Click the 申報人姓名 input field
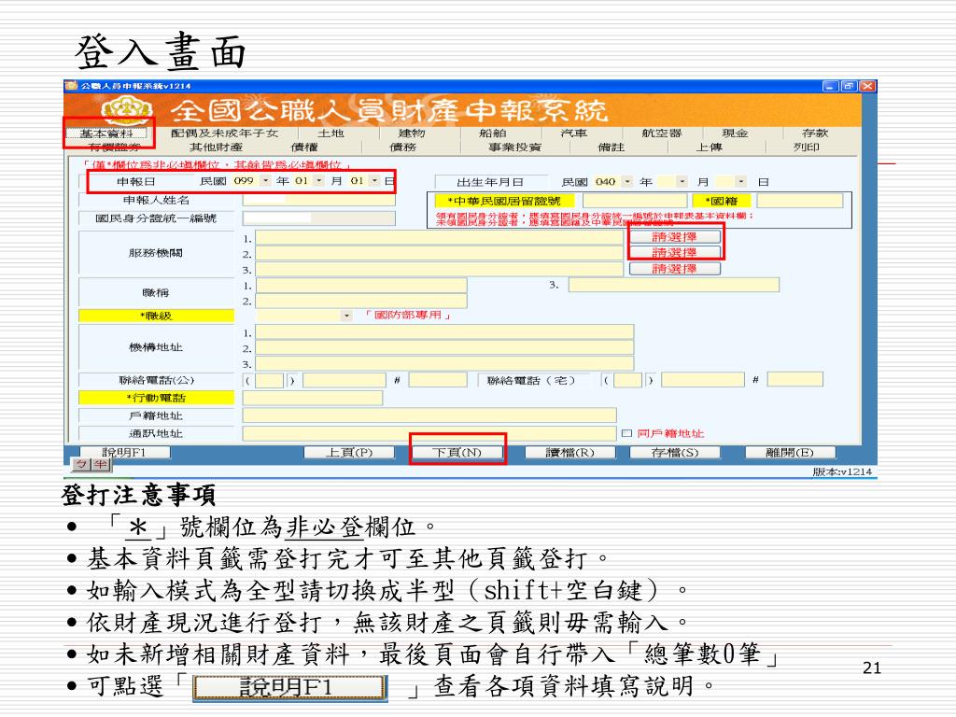Image resolution: width=956 pixels, height=717 pixels. [x=319, y=200]
